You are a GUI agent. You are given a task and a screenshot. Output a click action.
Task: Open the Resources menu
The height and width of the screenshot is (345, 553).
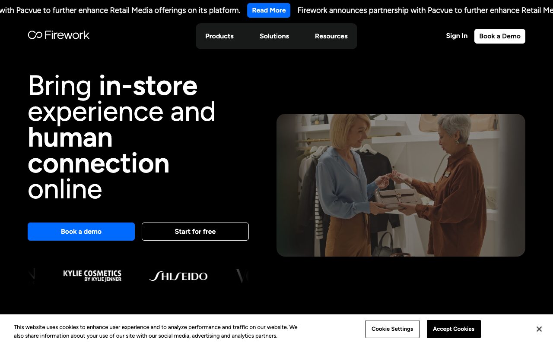tap(331, 36)
